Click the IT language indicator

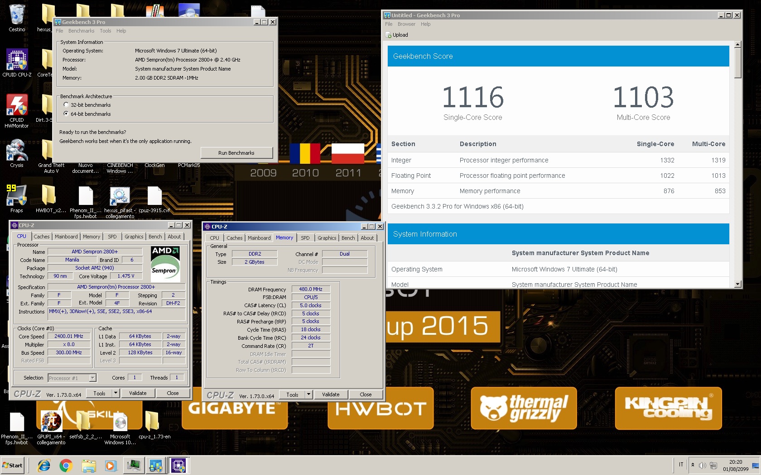coord(681,465)
